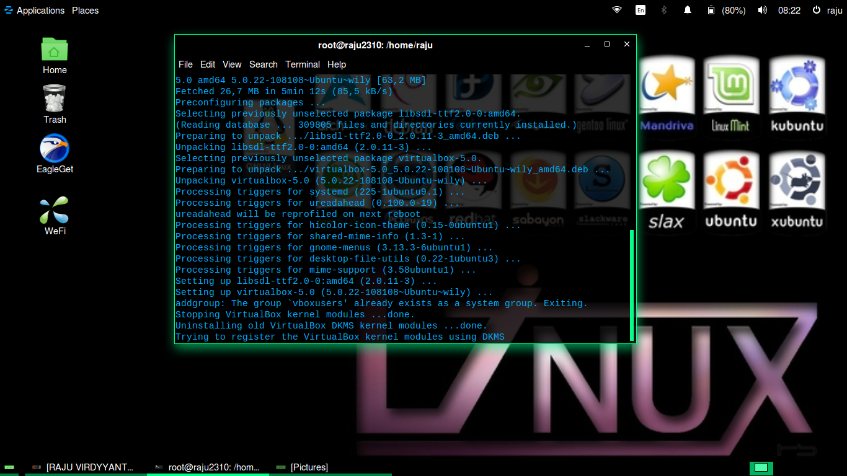
Task: Open the volume speaker icon
Action: point(762,10)
